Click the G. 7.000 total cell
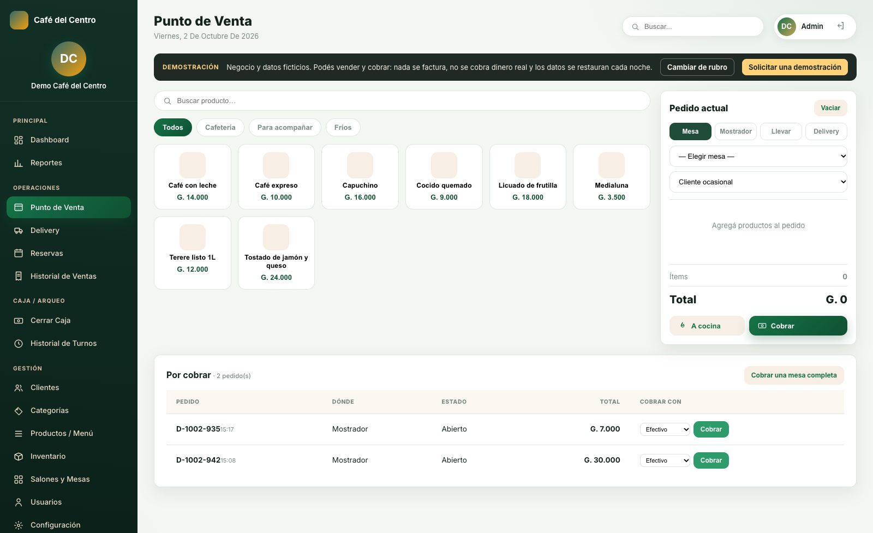 [605, 429]
